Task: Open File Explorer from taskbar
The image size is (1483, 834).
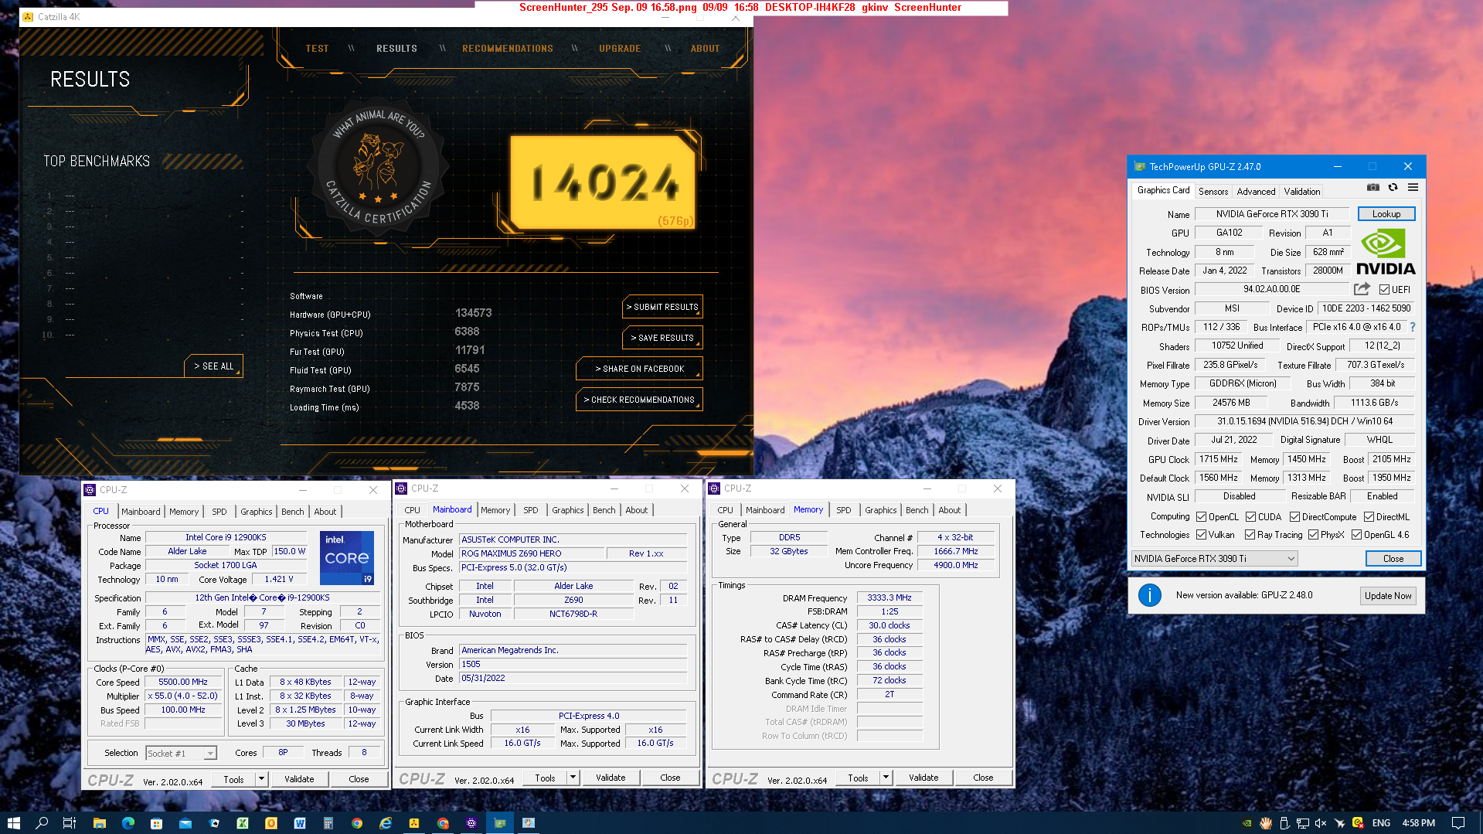Action: tap(99, 822)
